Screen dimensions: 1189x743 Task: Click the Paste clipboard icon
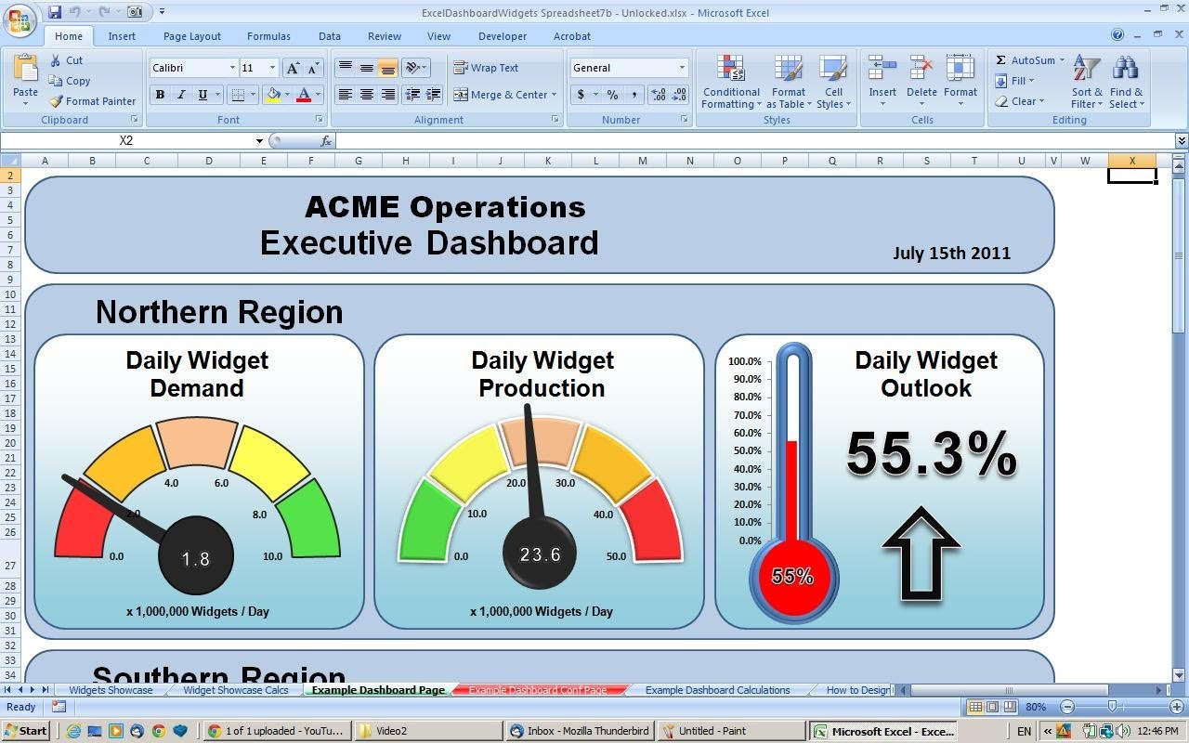pyautogui.click(x=26, y=69)
